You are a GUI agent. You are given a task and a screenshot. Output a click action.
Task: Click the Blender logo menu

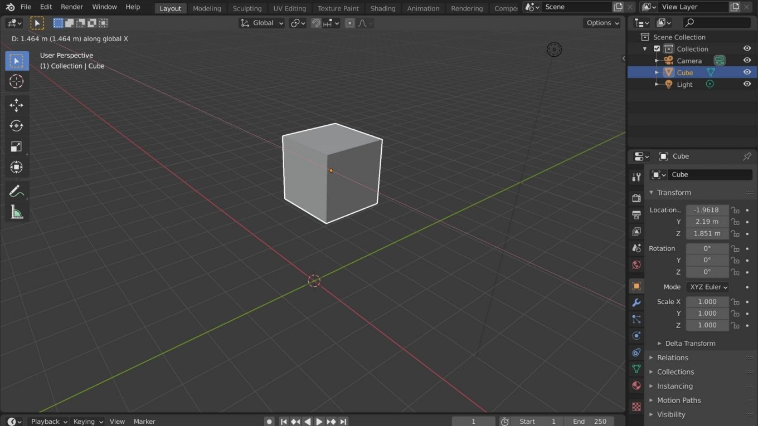click(9, 7)
